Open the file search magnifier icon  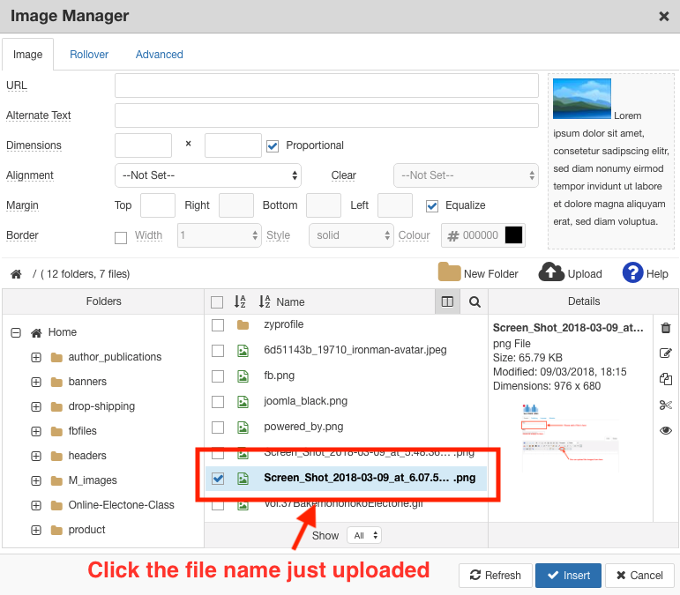475,301
